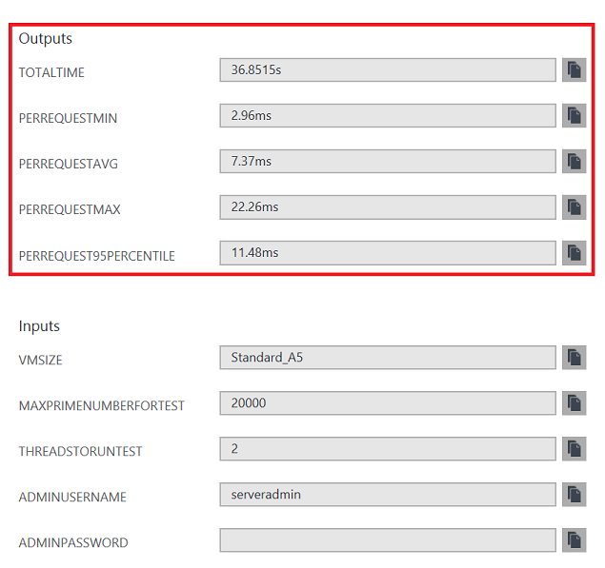Click the PERREQUESTMIN field showing 2.96ms
605x568 pixels.
[x=388, y=116]
